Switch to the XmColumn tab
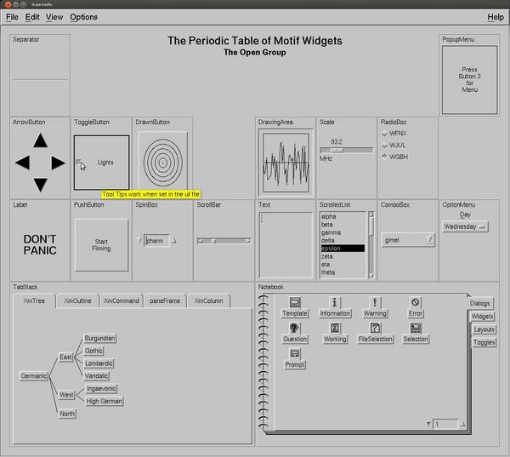This screenshot has height=457, width=510. (x=209, y=300)
